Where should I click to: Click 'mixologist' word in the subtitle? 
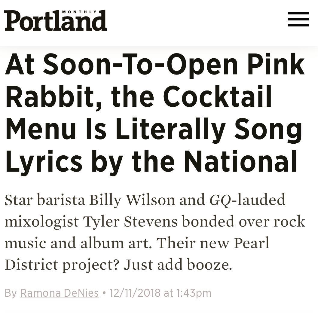click(41, 222)
